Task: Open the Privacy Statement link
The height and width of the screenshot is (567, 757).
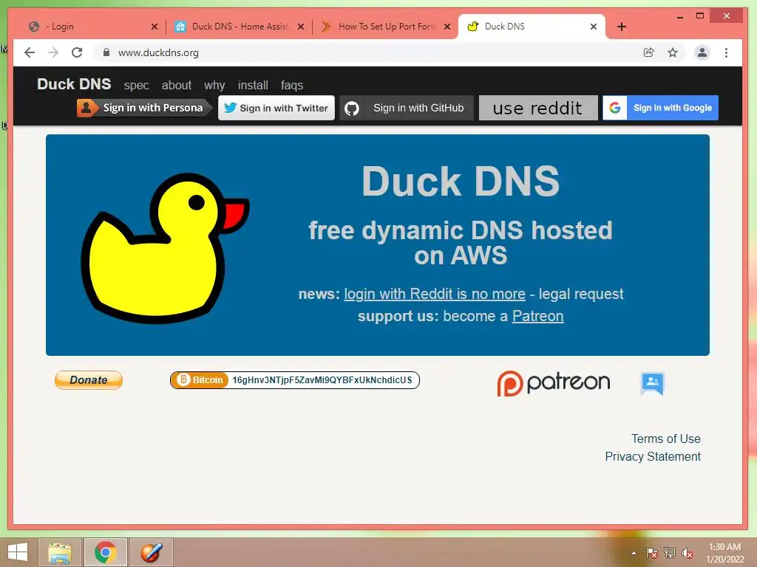Action: [652, 456]
